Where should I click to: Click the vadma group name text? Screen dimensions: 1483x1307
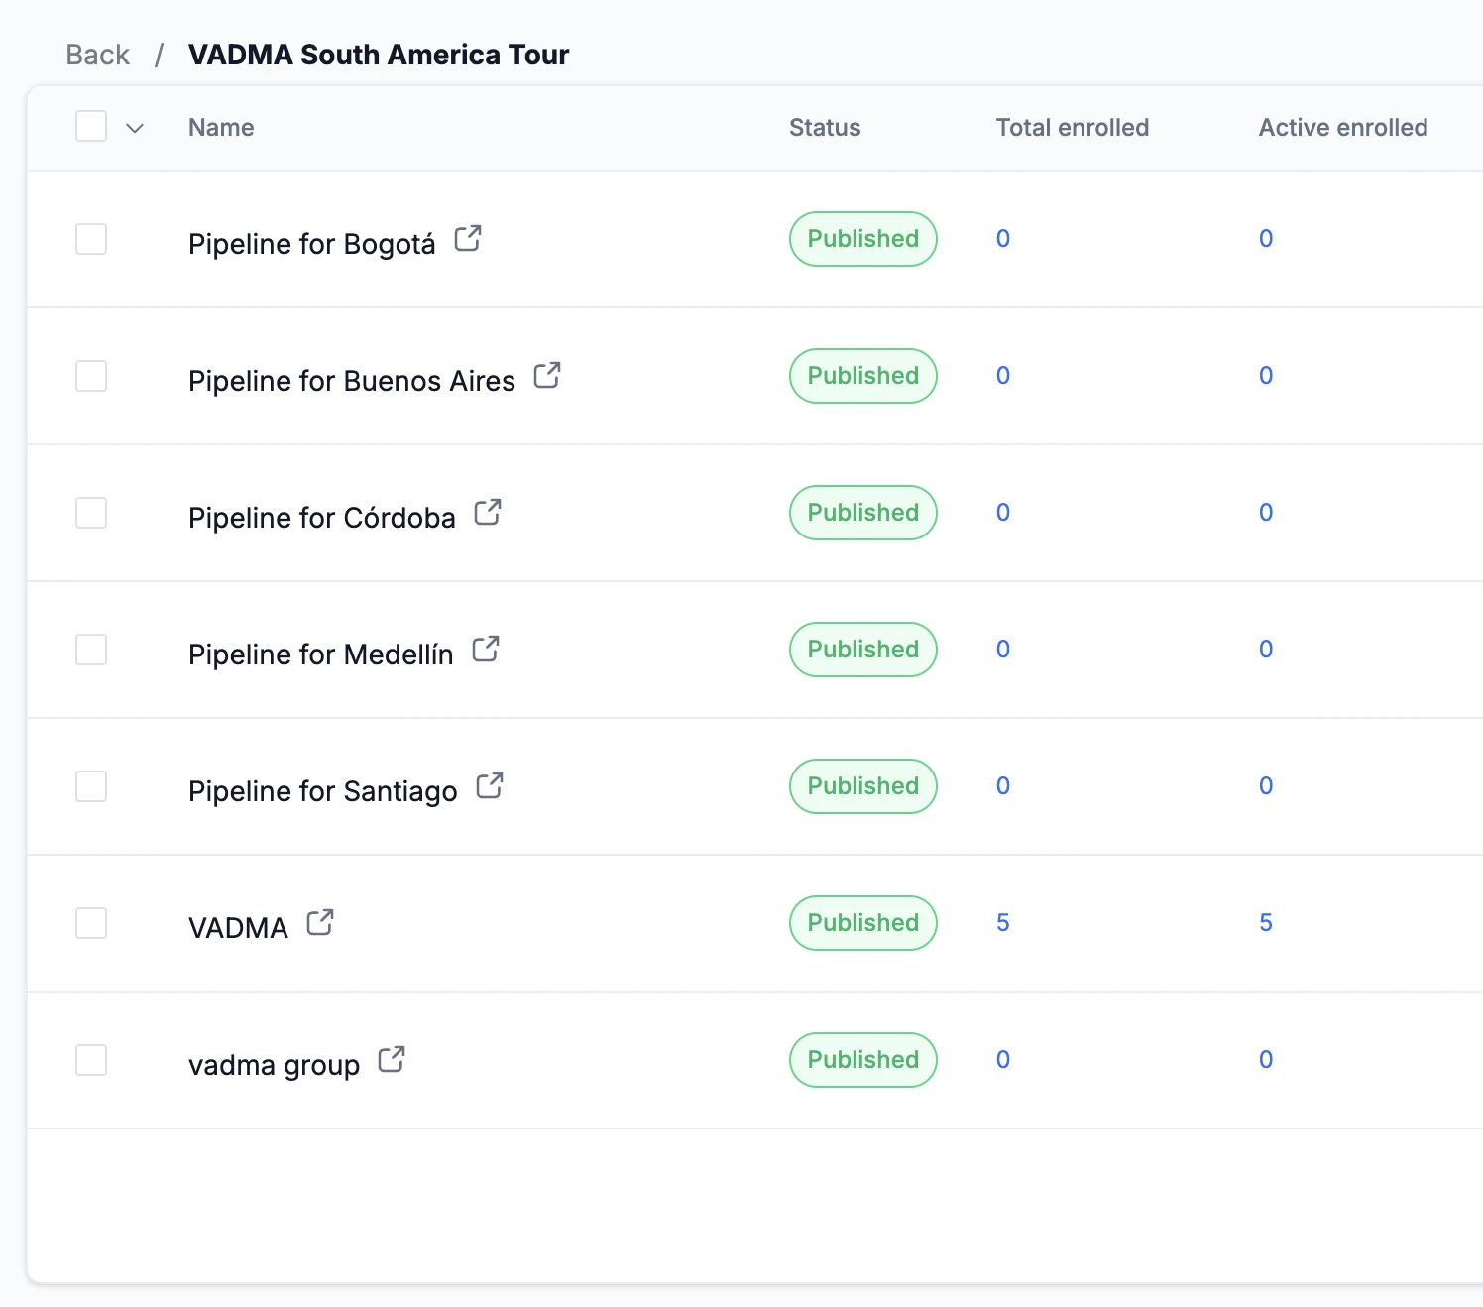(275, 1065)
